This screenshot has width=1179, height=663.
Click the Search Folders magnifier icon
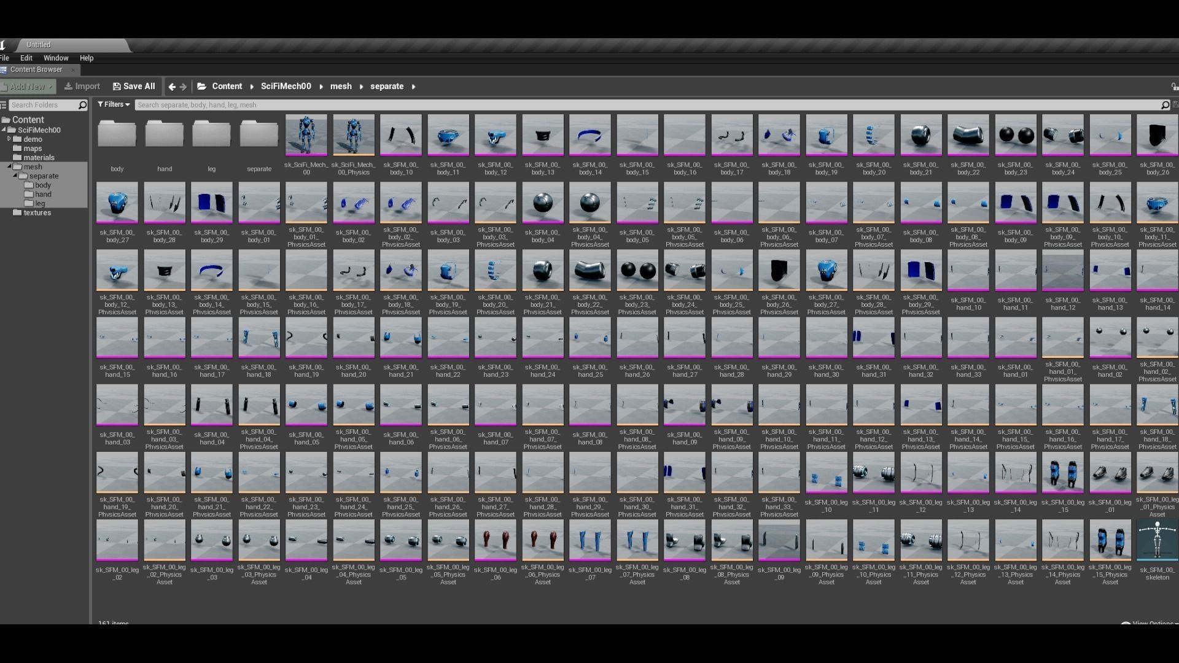tap(82, 105)
